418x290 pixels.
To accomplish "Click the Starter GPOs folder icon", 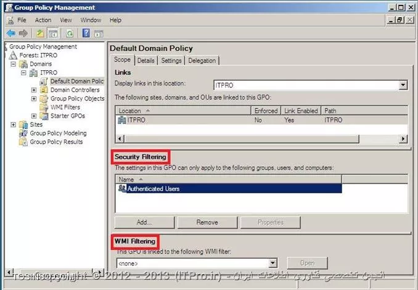I will click(x=44, y=116).
